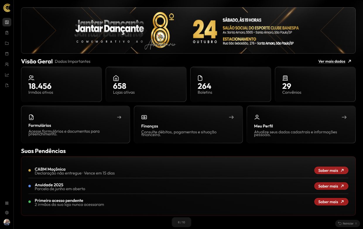
Task: Click the Dados Importantes subtitle
Action: pos(73,61)
